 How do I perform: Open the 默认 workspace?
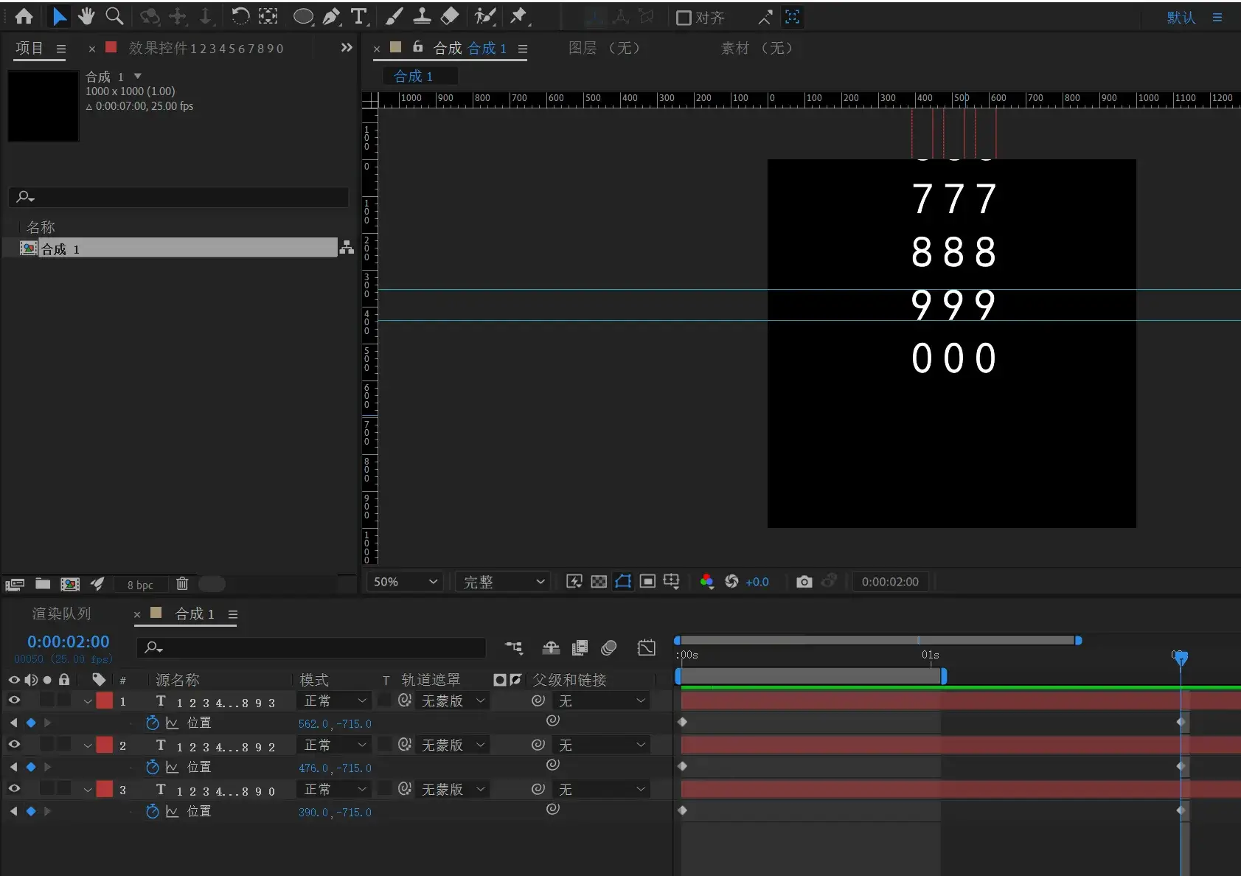pyautogui.click(x=1181, y=17)
